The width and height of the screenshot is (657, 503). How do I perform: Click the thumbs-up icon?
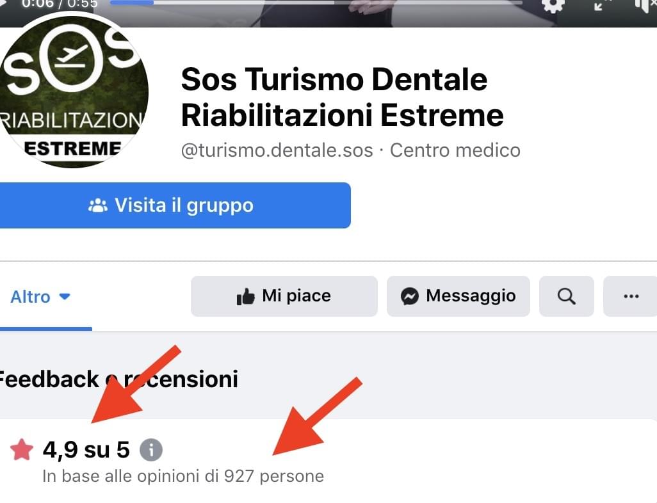(x=245, y=296)
